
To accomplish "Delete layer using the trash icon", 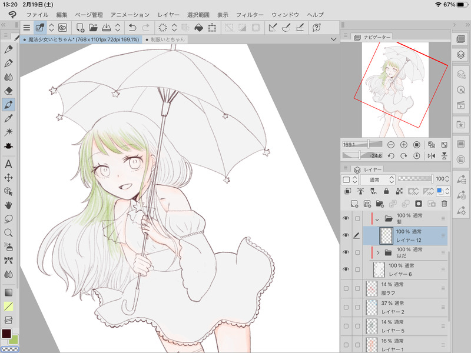I will click(445, 204).
